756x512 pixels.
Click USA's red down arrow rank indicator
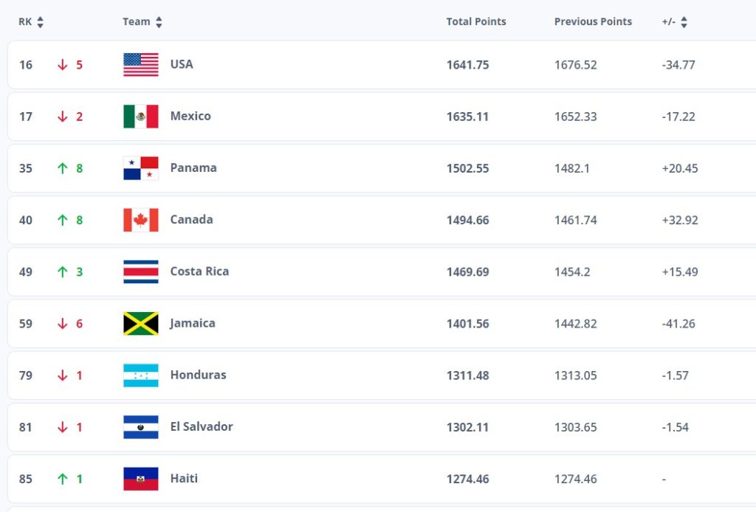(x=62, y=64)
